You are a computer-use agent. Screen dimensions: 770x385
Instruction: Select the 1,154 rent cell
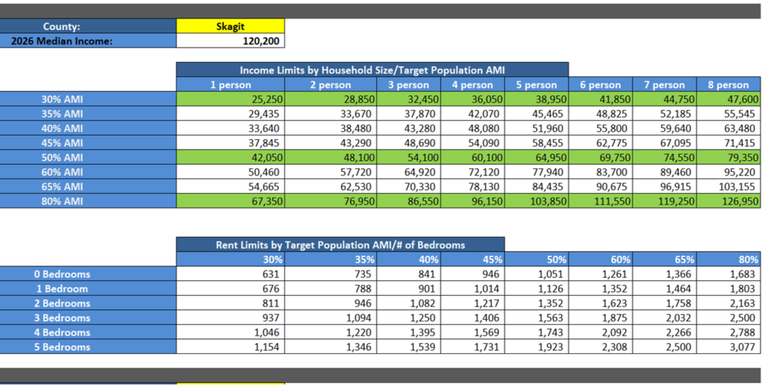(230, 347)
